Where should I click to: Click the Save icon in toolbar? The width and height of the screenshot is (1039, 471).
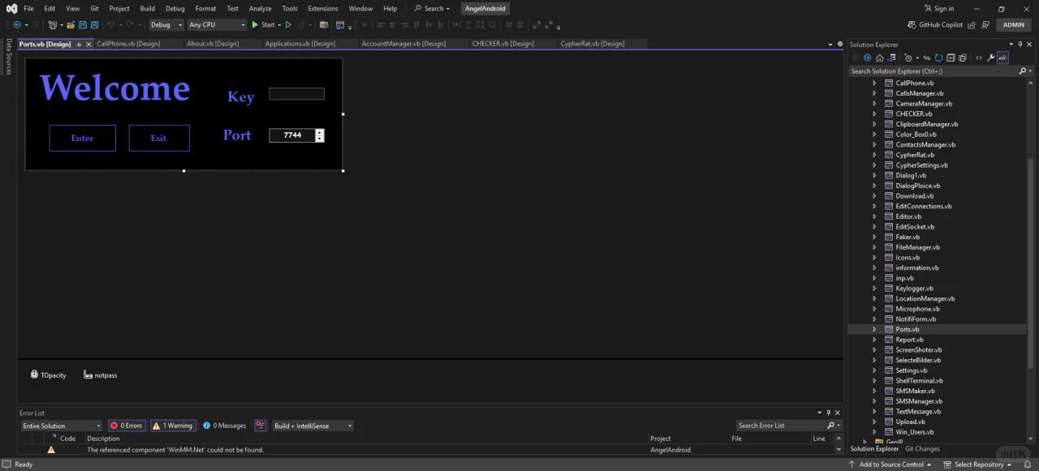[83, 25]
